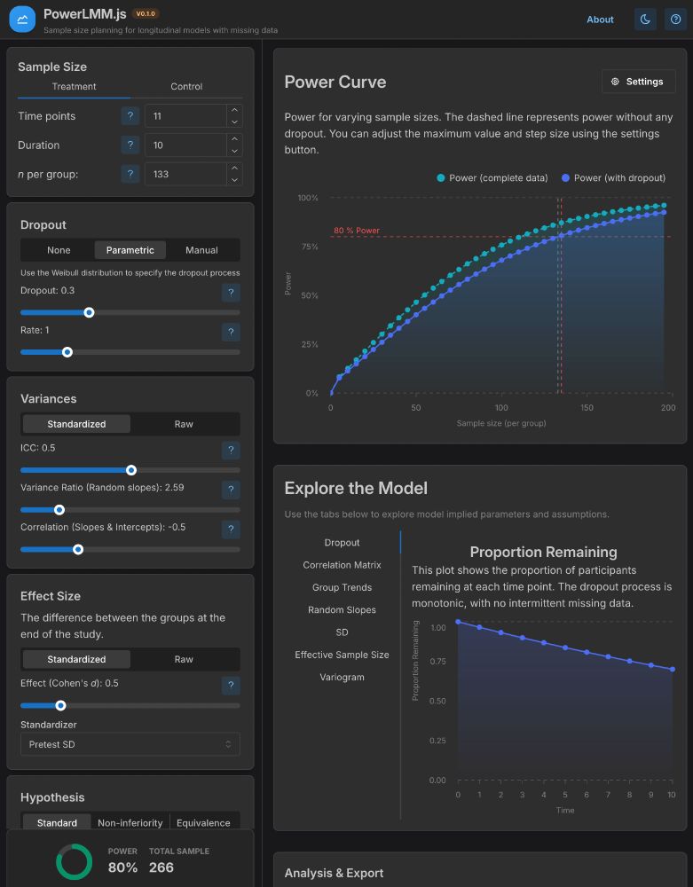
Task: Decrease n per group with down arrow
Action: 234,180
